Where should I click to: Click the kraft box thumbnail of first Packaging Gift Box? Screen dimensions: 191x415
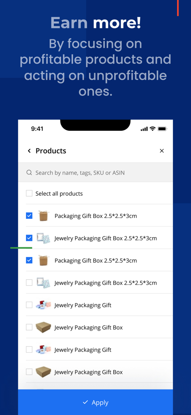(43, 216)
